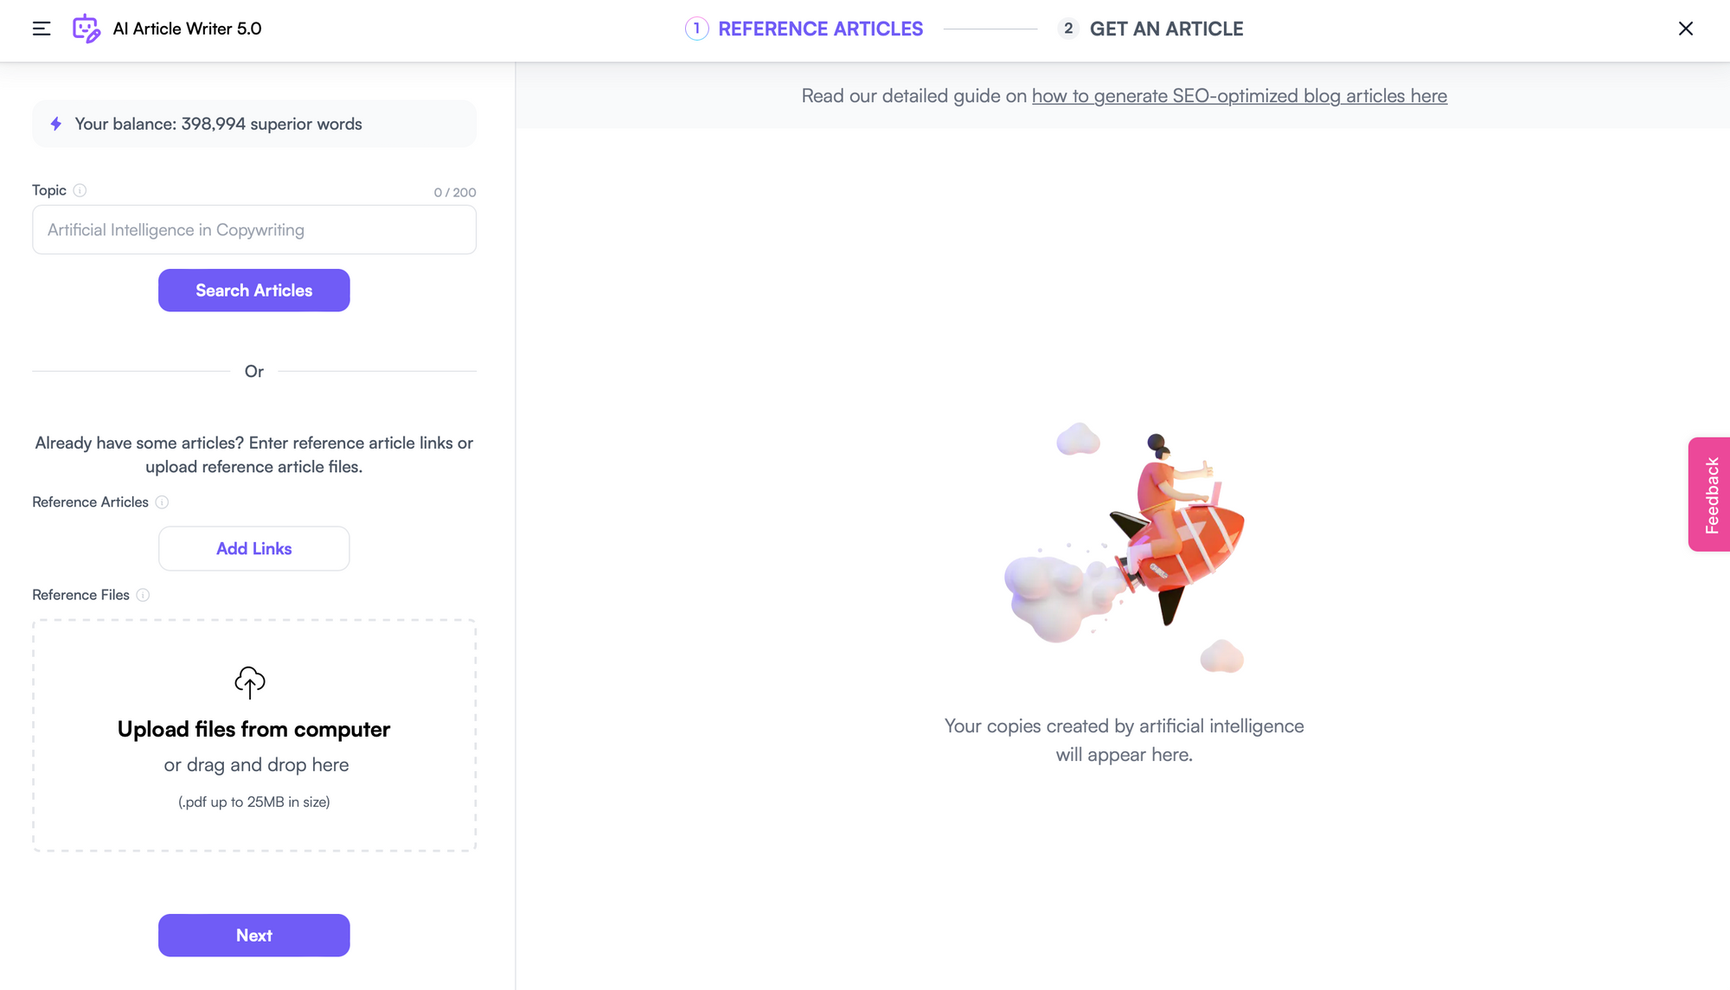Viewport: 1730px width, 990px height.
Task: Open the SEO-optimized blog articles guide link
Action: tap(1240, 95)
